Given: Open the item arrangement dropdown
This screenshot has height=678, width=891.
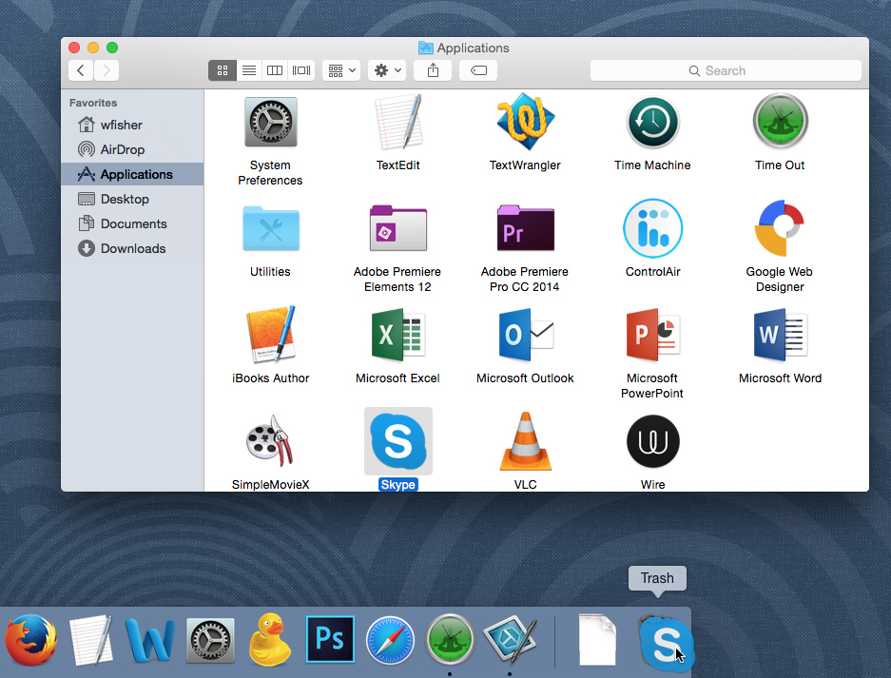Looking at the screenshot, I should [341, 70].
